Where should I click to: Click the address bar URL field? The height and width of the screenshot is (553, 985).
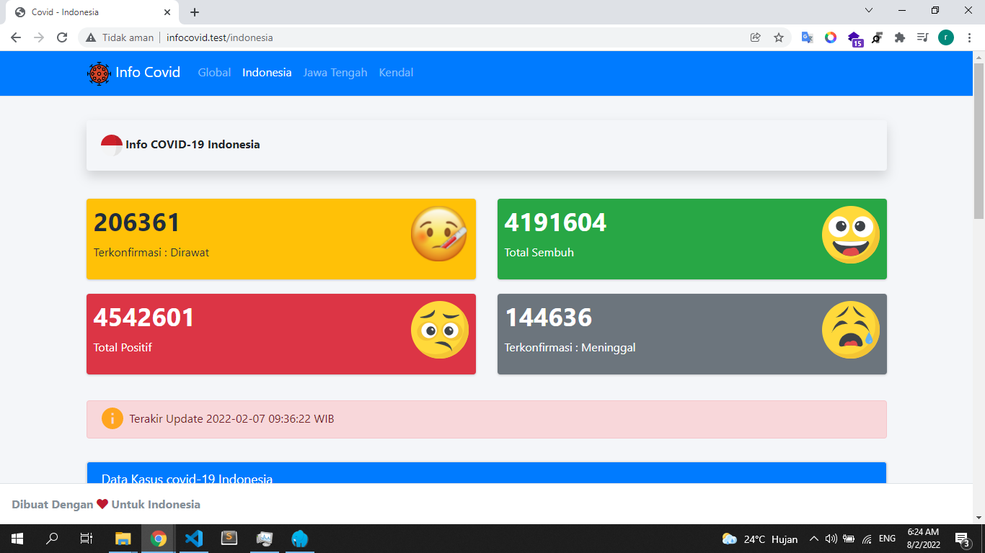click(433, 37)
